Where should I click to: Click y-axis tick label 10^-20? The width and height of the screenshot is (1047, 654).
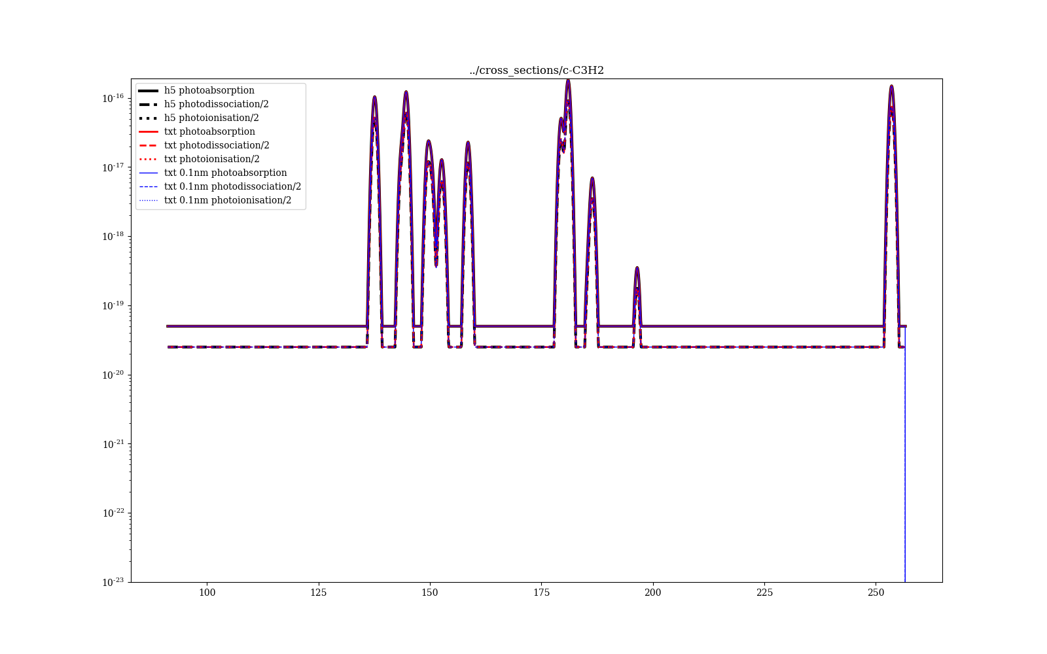(113, 374)
